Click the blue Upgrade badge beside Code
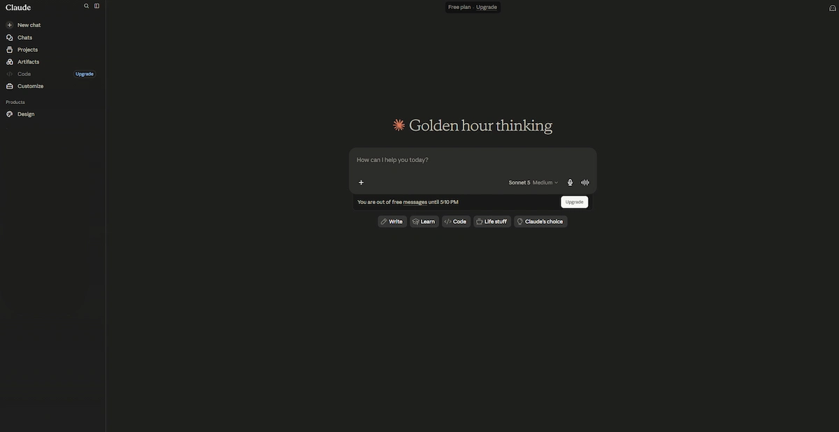This screenshot has width=839, height=432. pos(85,74)
